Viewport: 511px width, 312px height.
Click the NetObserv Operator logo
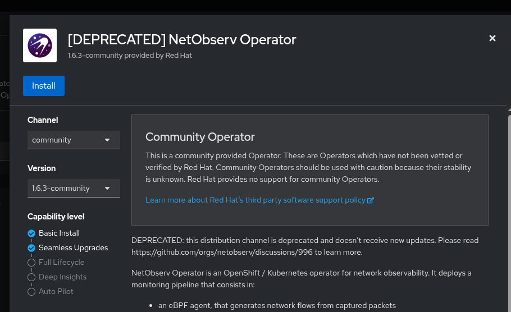[40, 45]
